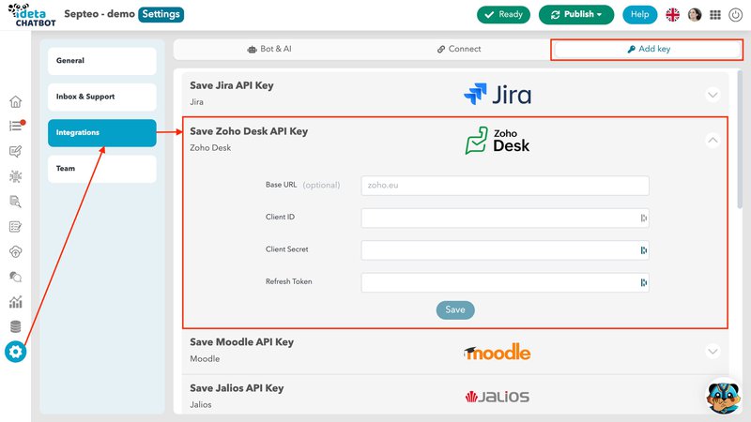Open the list icon with red notification dot
This screenshot has height=422, width=751.
[x=16, y=126]
